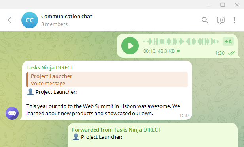View the 3 members list
Screen dimensions: 244x147
[x=54, y=24]
